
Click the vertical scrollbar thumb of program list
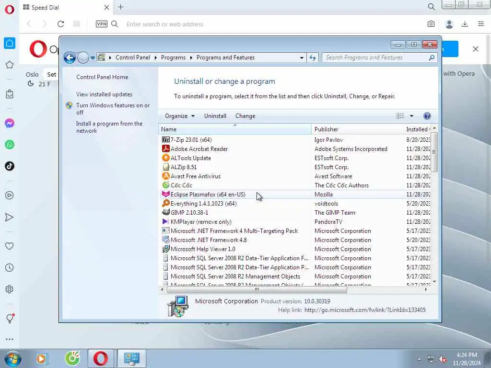(x=434, y=152)
